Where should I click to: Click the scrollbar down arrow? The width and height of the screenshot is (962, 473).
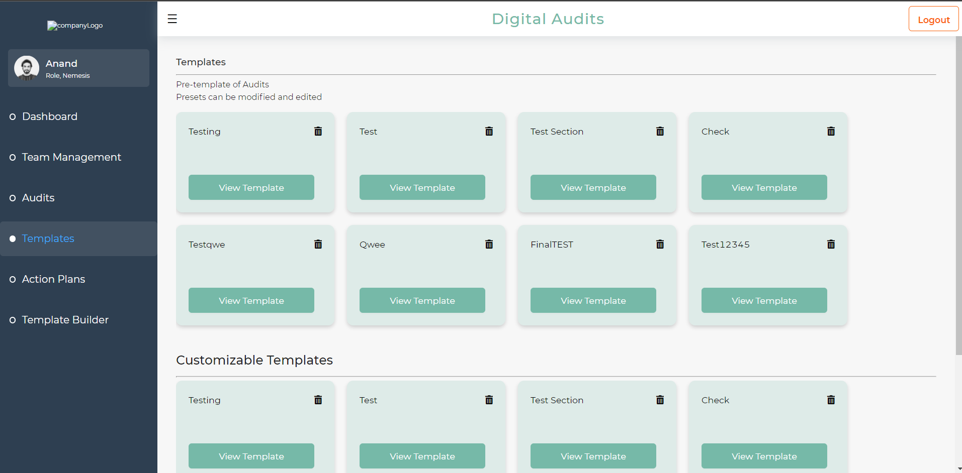(958, 469)
